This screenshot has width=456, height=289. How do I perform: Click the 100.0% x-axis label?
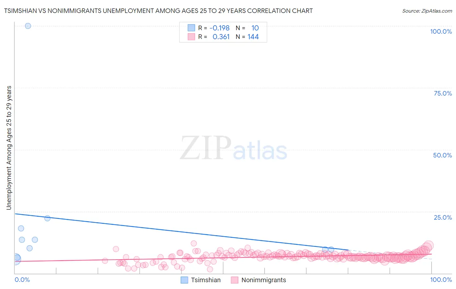click(441, 280)
